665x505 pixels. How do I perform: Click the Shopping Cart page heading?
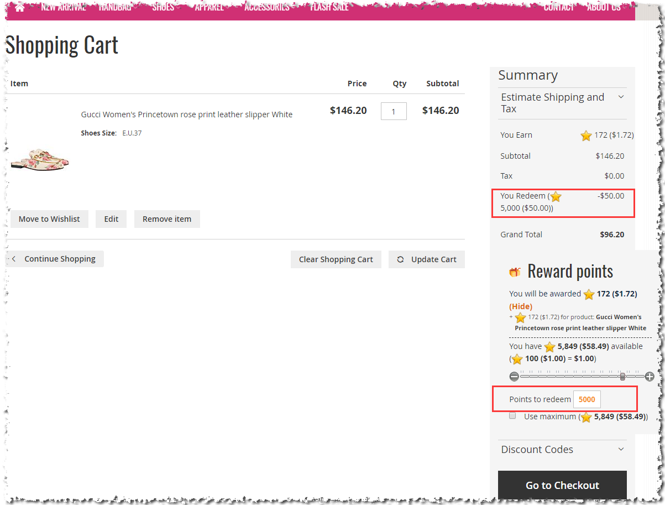click(x=62, y=45)
